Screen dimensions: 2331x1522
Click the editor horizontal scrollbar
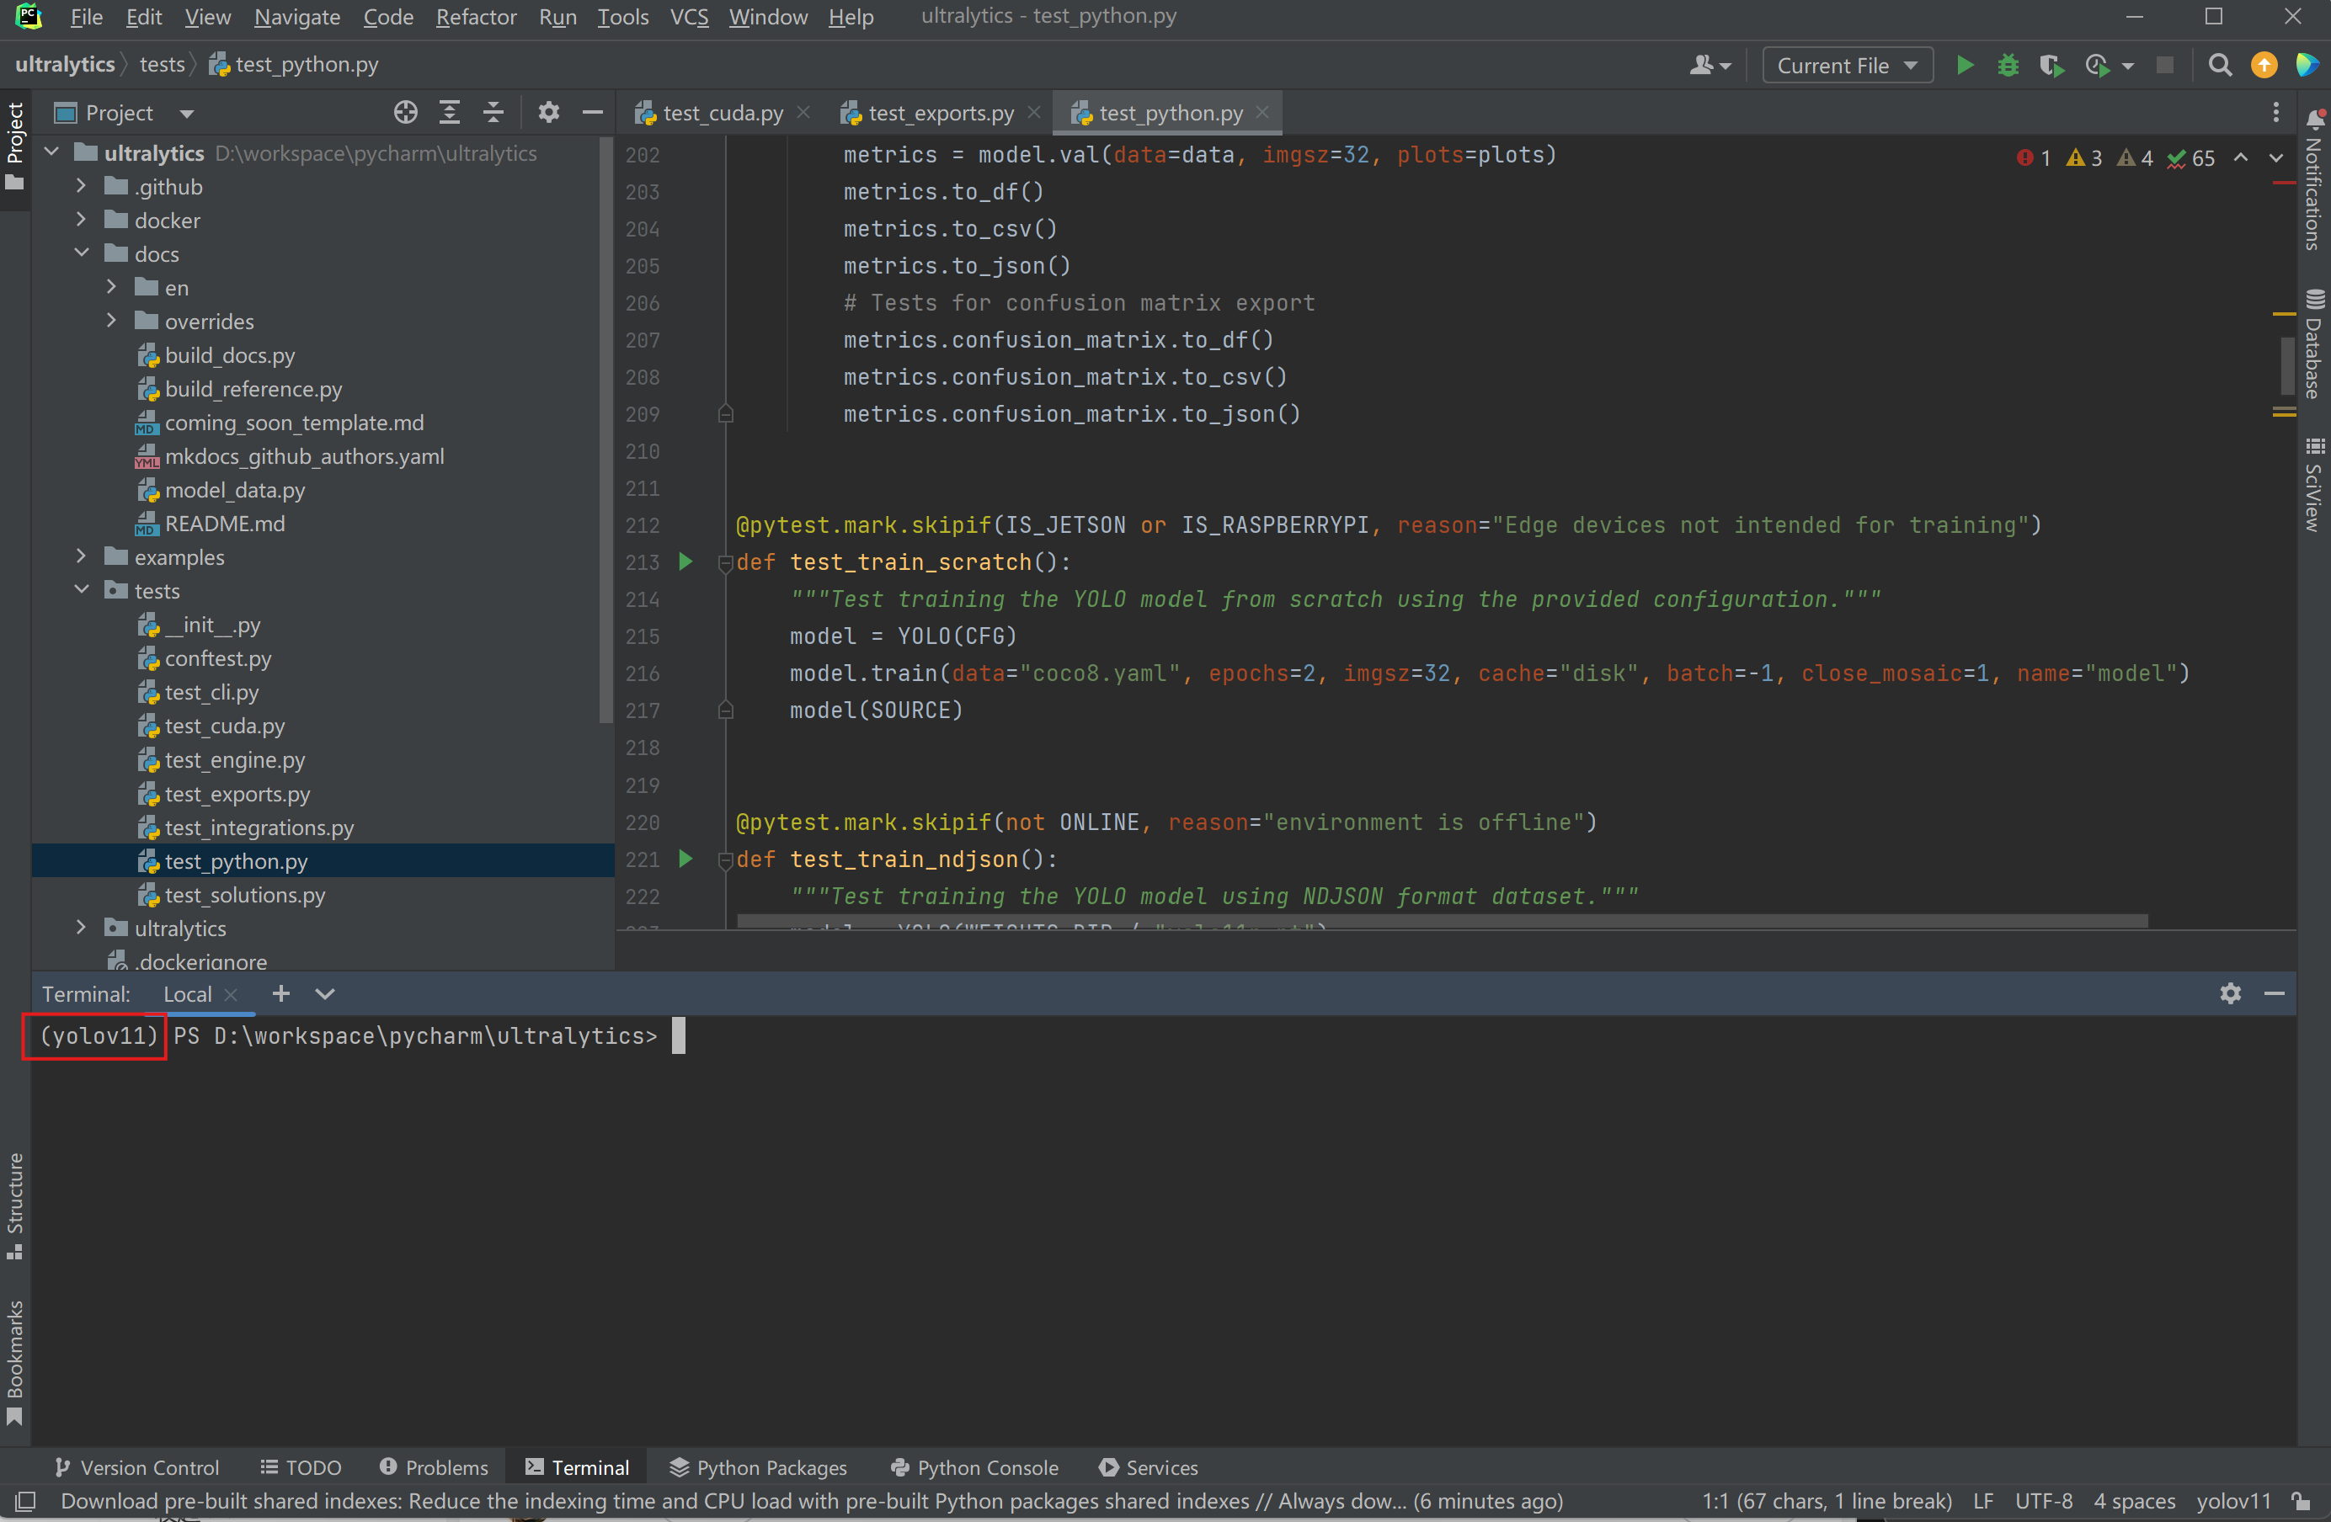(x=1442, y=921)
